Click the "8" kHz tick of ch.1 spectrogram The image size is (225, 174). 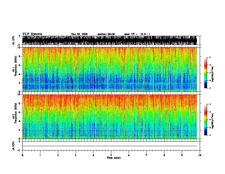(20, 56)
